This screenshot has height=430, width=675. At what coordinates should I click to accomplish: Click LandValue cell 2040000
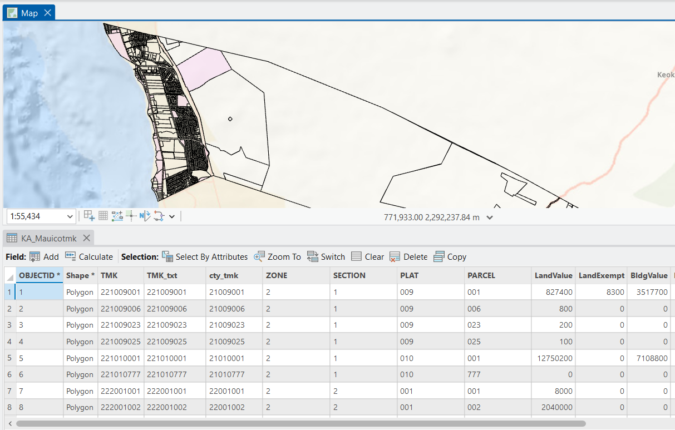click(x=553, y=407)
